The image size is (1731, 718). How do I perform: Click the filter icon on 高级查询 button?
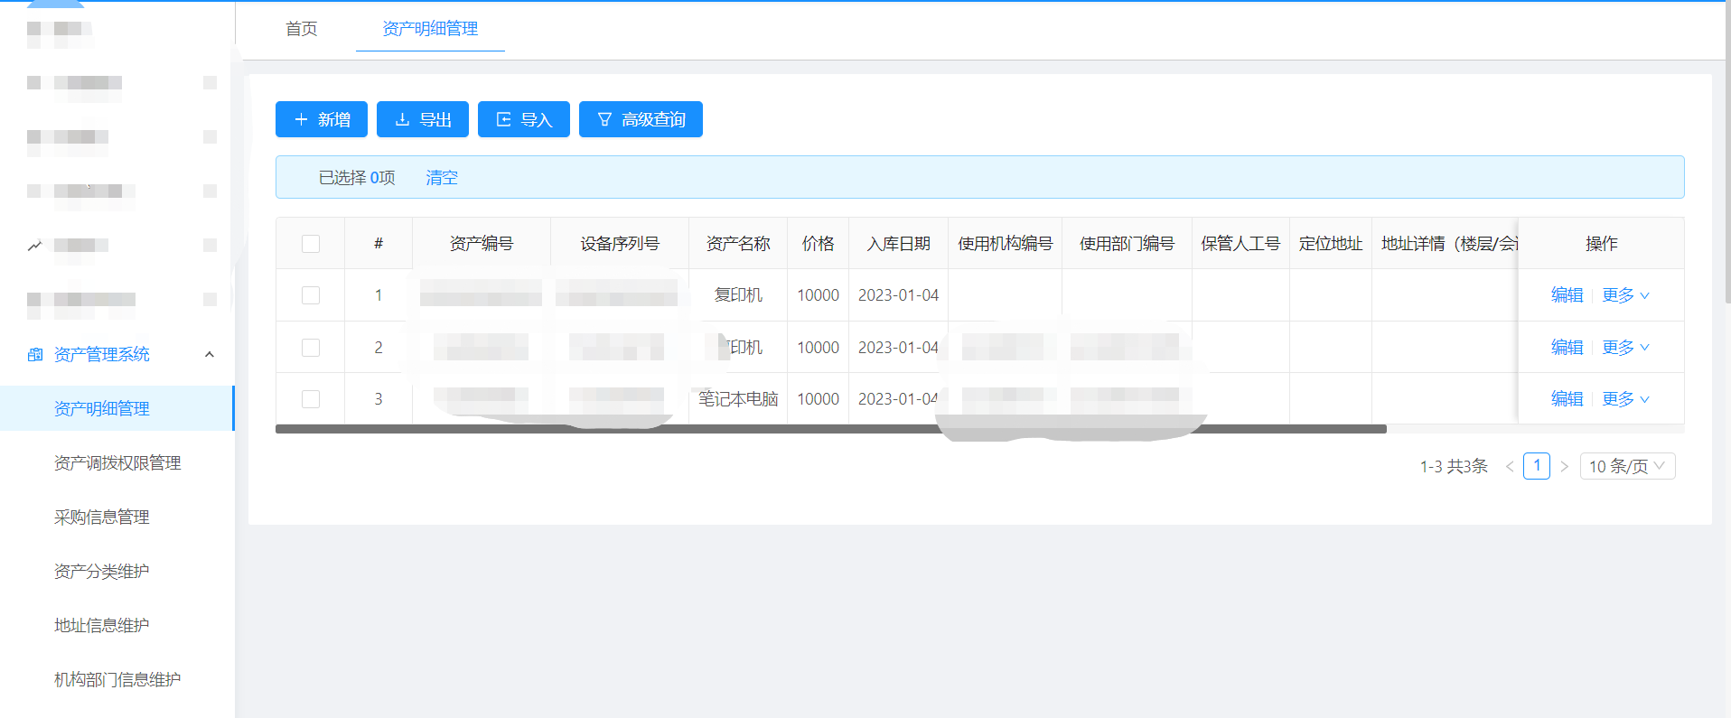click(x=604, y=119)
